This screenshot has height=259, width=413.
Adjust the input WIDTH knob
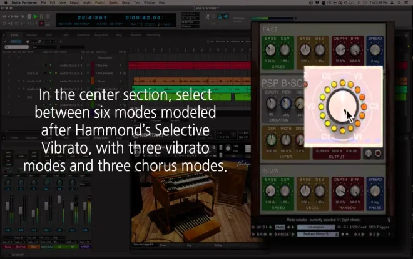point(286,139)
